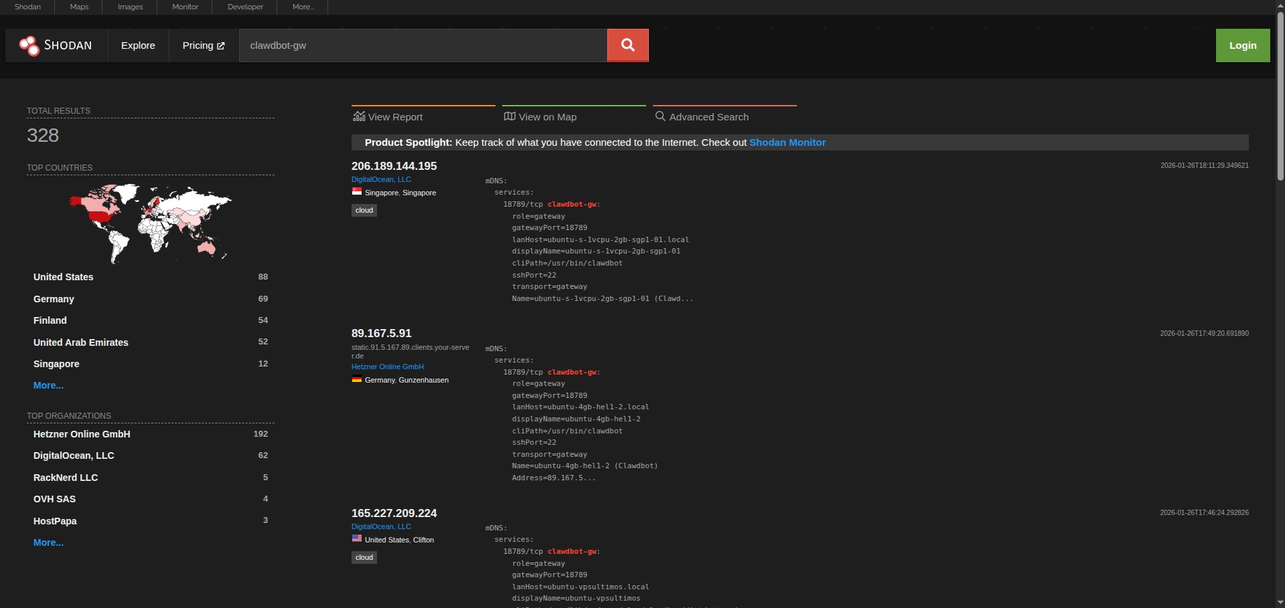Click the Shodan logo icon
Screen dimensions: 1285x608
tap(29, 45)
